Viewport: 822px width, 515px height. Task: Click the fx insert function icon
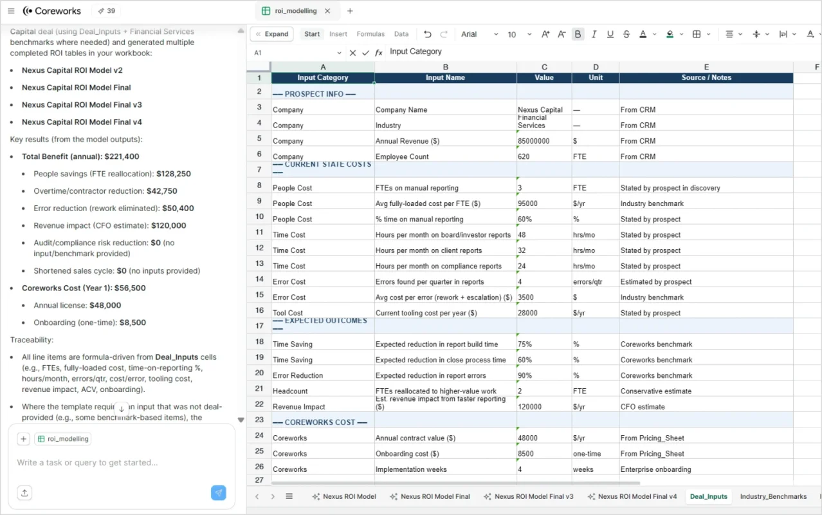coord(378,51)
